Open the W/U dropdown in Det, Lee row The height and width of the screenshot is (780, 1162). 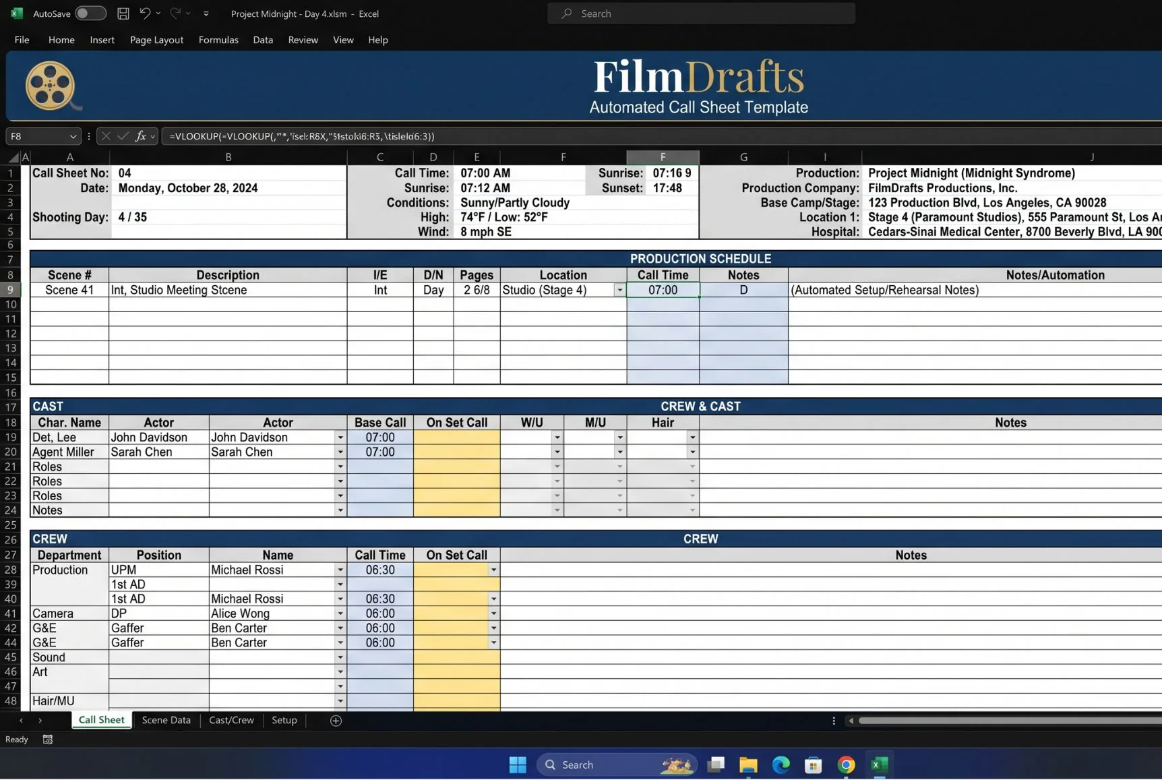click(x=557, y=438)
